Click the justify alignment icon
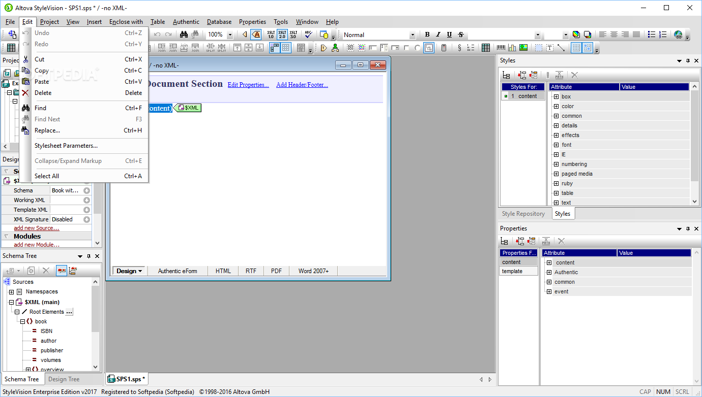 (x=636, y=35)
